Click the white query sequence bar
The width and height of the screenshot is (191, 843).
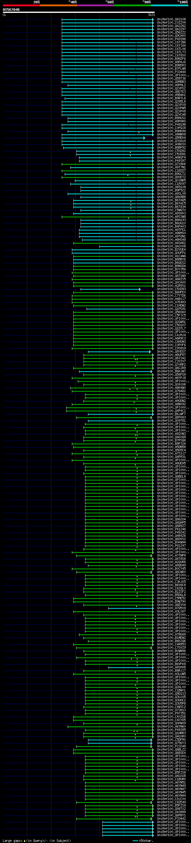point(79,12)
